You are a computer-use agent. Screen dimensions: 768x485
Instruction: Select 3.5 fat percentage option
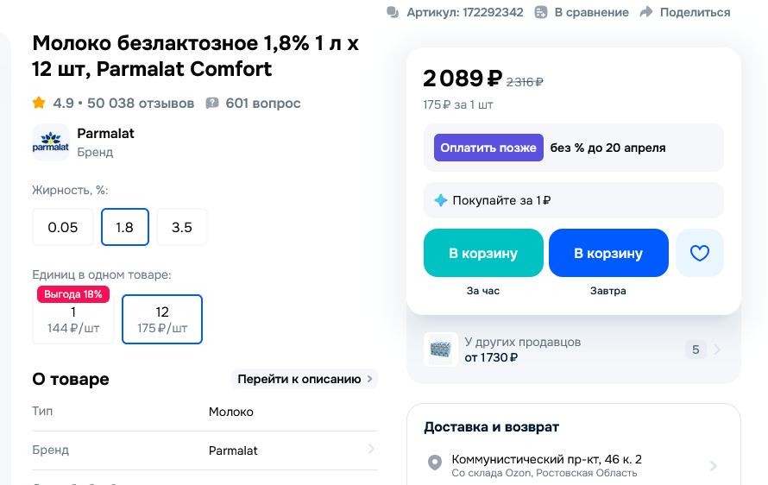click(182, 227)
